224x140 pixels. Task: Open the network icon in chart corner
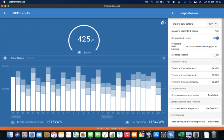163,23
